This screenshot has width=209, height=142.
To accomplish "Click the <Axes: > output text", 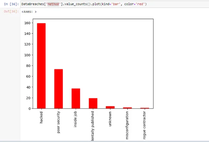I will coord(29,12).
